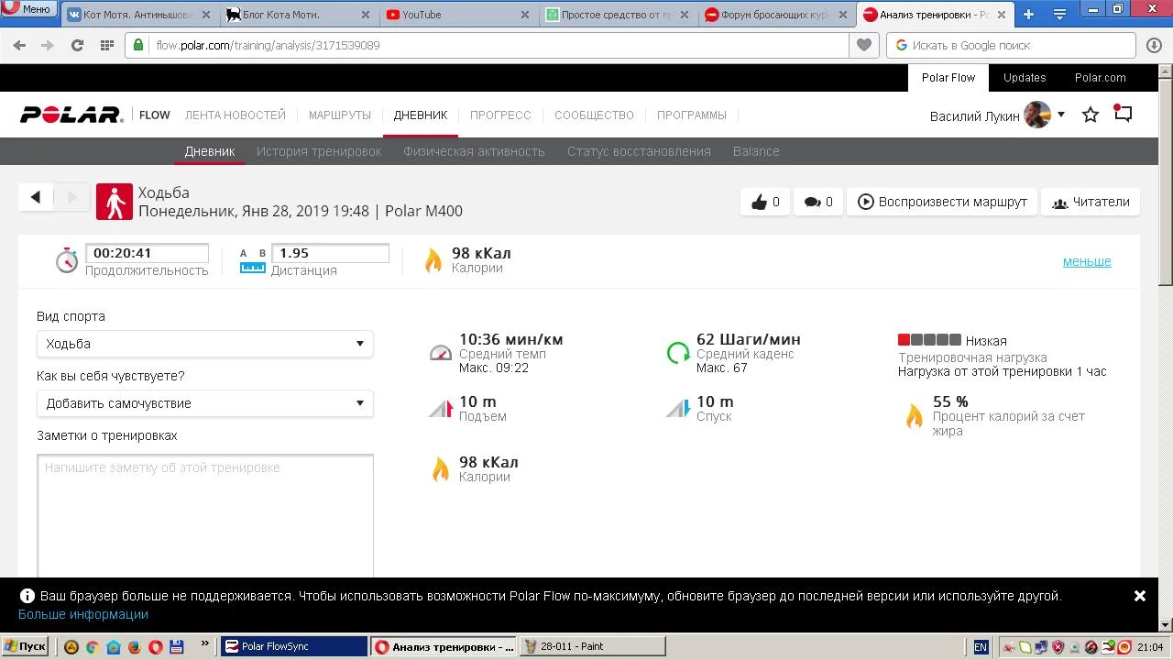Click the меньше link
This screenshot has height=660, width=1173.
tap(1086, 261)
